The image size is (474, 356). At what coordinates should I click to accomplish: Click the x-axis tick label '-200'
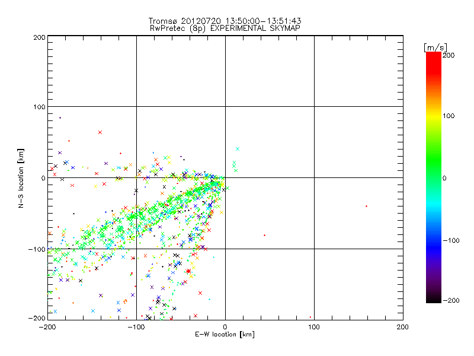click(x=47, y=328)
